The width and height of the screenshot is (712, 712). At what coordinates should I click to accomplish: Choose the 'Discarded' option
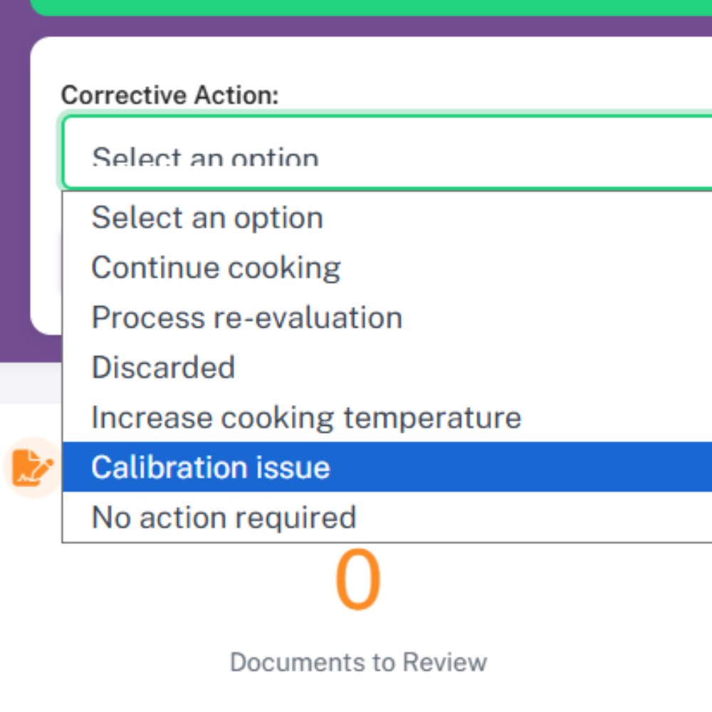coord(163,367)
